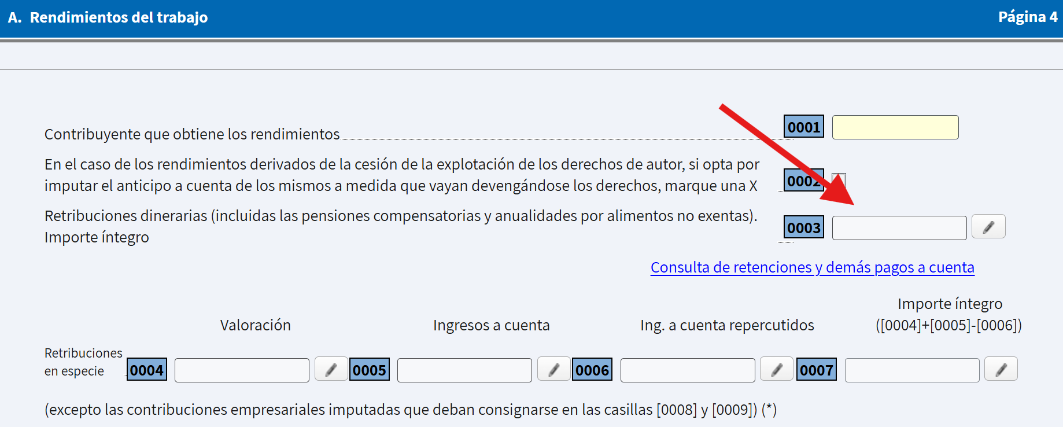The image size is (1063, 427).
Task: Select the '(excepto las contribuciones empresariales...' note
Action: 411,410
